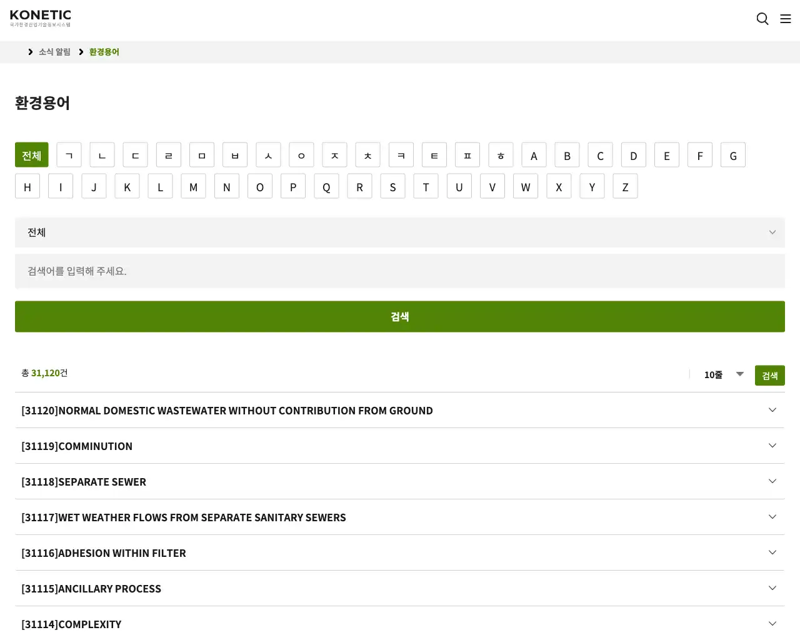The height and width of the screenshot is (640, 800).
Task: Filter terms by letter T
Action: click(426, 186)
